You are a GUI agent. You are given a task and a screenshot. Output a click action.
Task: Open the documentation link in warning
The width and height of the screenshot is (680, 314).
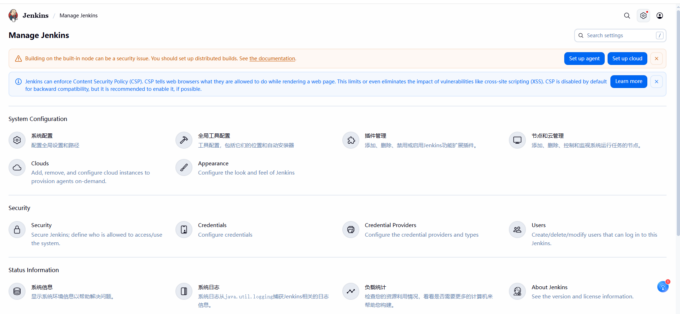pyautogui.click(x=272, y=59)
